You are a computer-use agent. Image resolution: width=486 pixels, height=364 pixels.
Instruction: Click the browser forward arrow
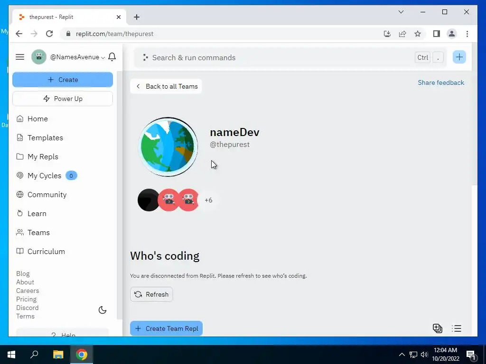tap(34, 34)
